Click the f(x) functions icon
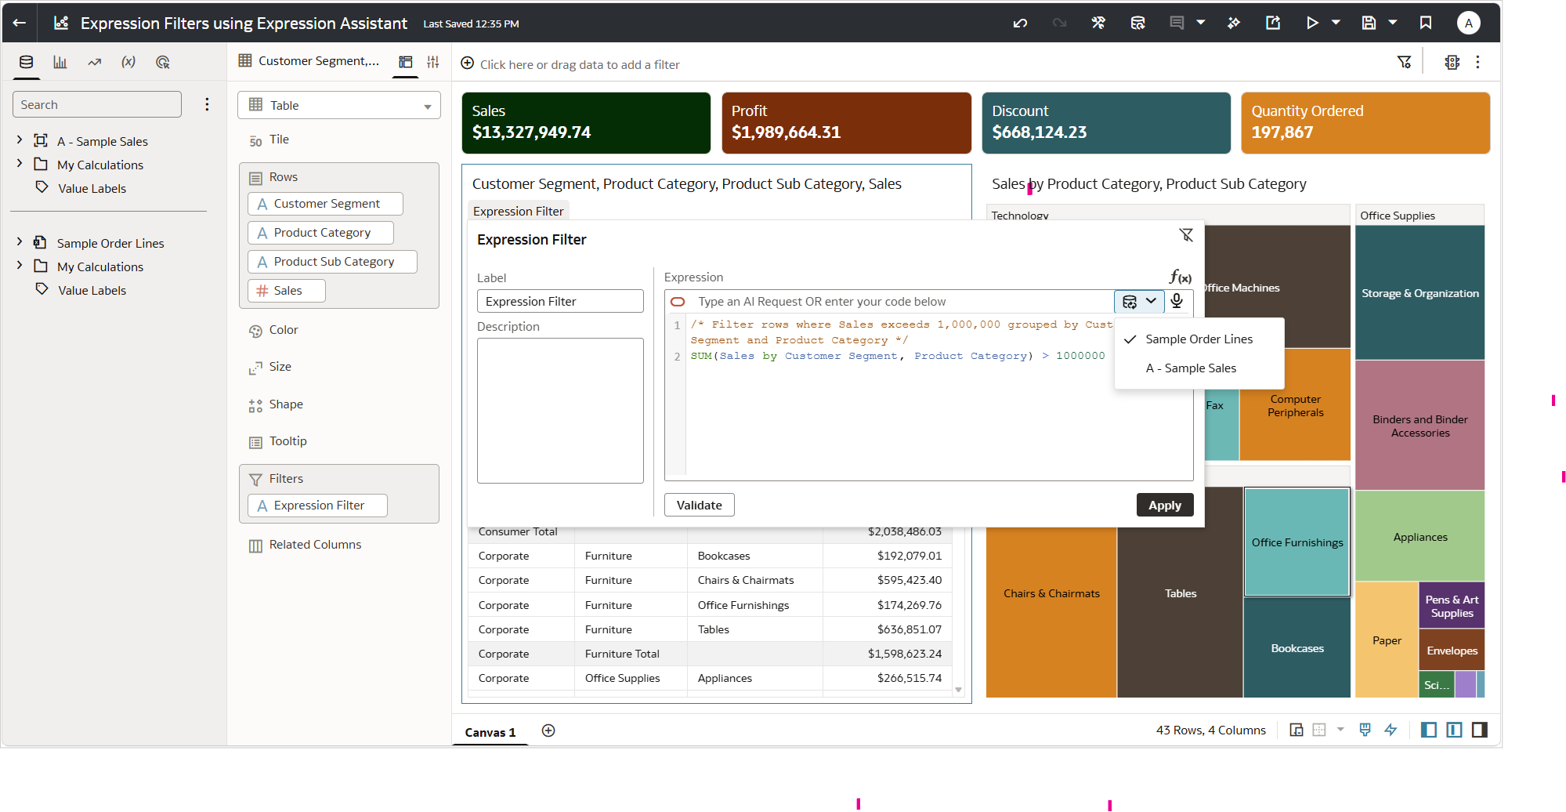Image resolution: width=1566 pixels, height=812 pixels. tap(1180, 277)
